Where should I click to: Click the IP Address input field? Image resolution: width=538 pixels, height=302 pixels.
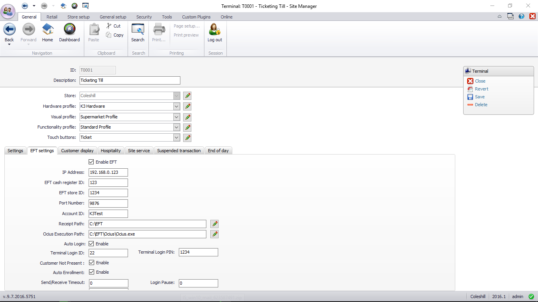point(108,172)
